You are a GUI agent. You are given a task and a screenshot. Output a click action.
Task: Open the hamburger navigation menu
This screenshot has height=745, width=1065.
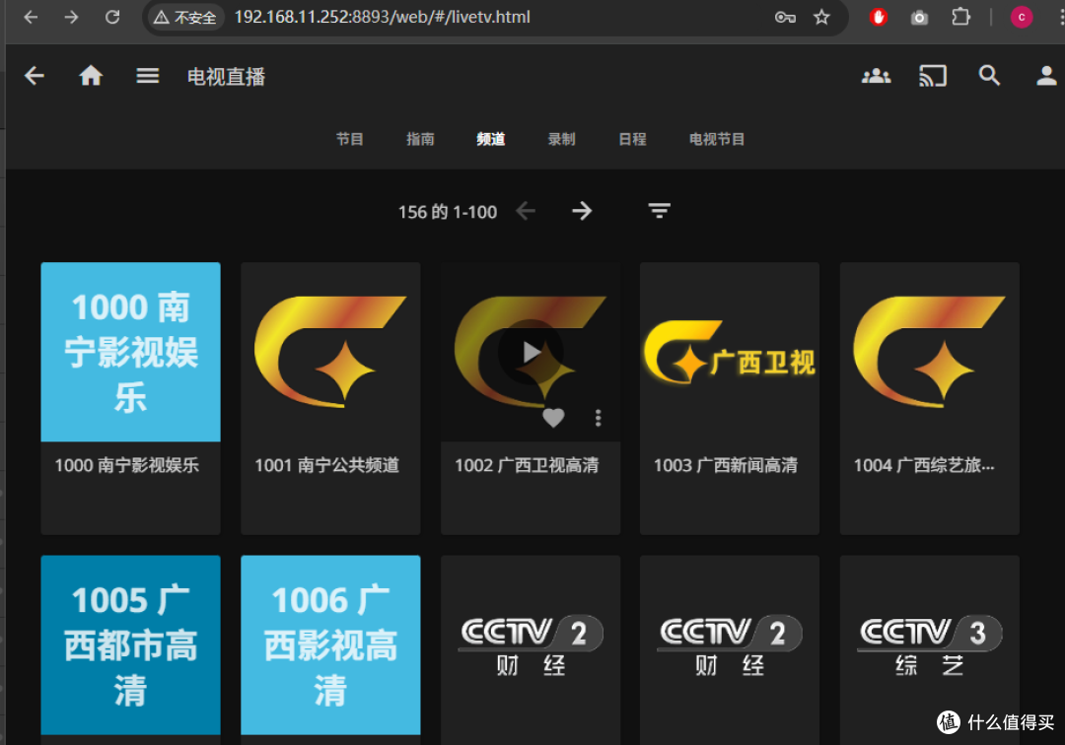coord(147,75)
